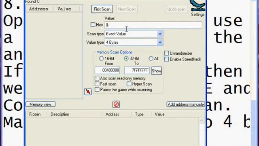Click the cheat table scrollbar up arrow

202,121
